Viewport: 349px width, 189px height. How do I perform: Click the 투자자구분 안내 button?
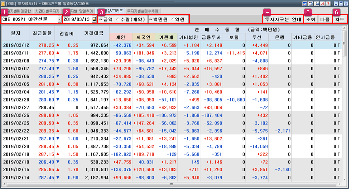click(283, 19)
